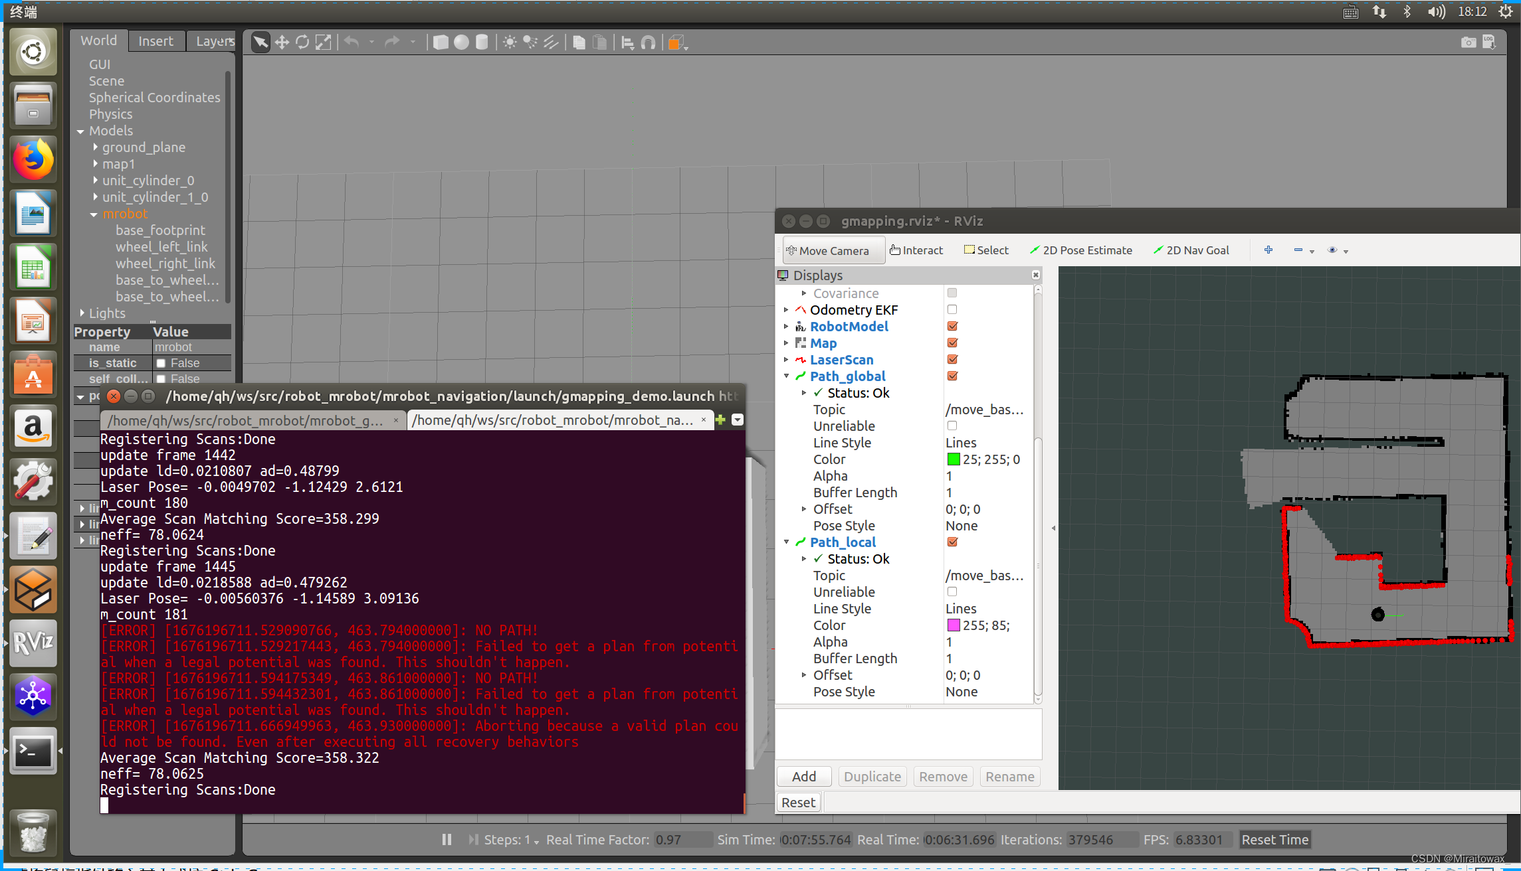Enable the snap magnet tool
Screen dimensions: 1521x871
point(649,43)
